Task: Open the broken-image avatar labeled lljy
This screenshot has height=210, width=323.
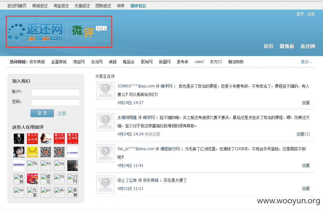Action: (x=32, y=166)
